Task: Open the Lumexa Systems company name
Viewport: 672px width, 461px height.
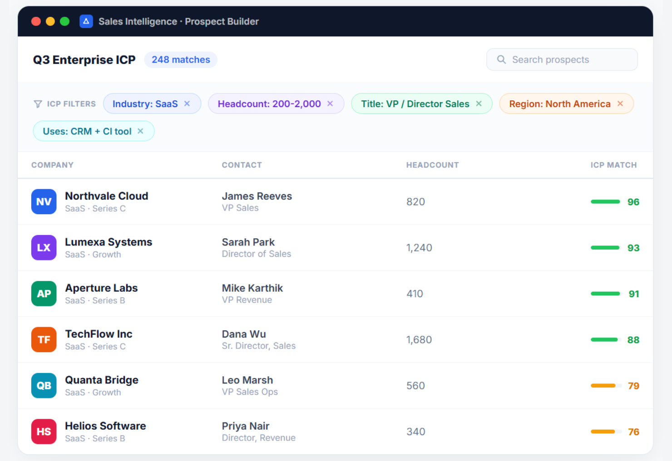Action: [x=109, y=242]
